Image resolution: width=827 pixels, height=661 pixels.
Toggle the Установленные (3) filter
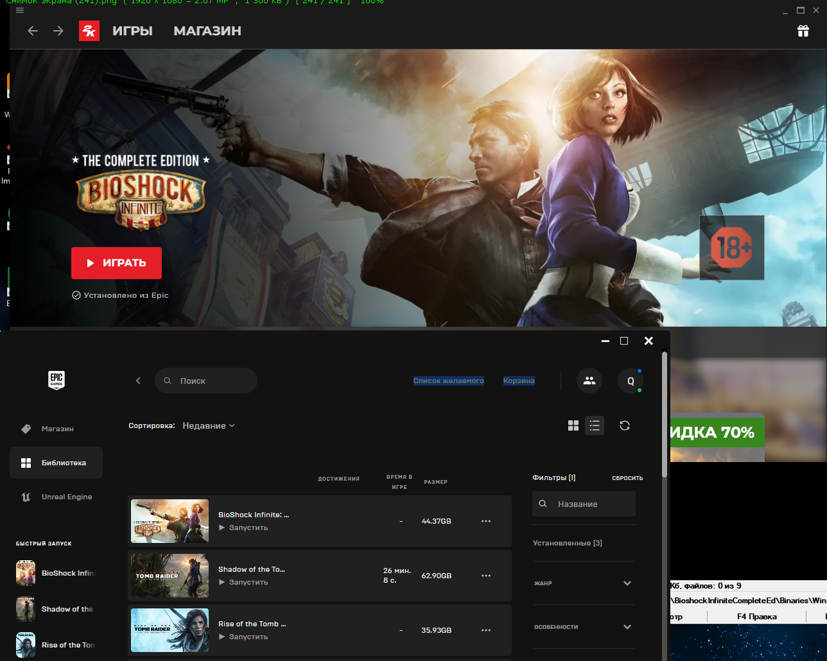tap(568, 543)
